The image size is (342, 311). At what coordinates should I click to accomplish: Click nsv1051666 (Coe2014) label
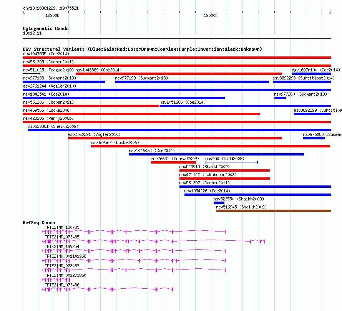click(x=183, y=102)
